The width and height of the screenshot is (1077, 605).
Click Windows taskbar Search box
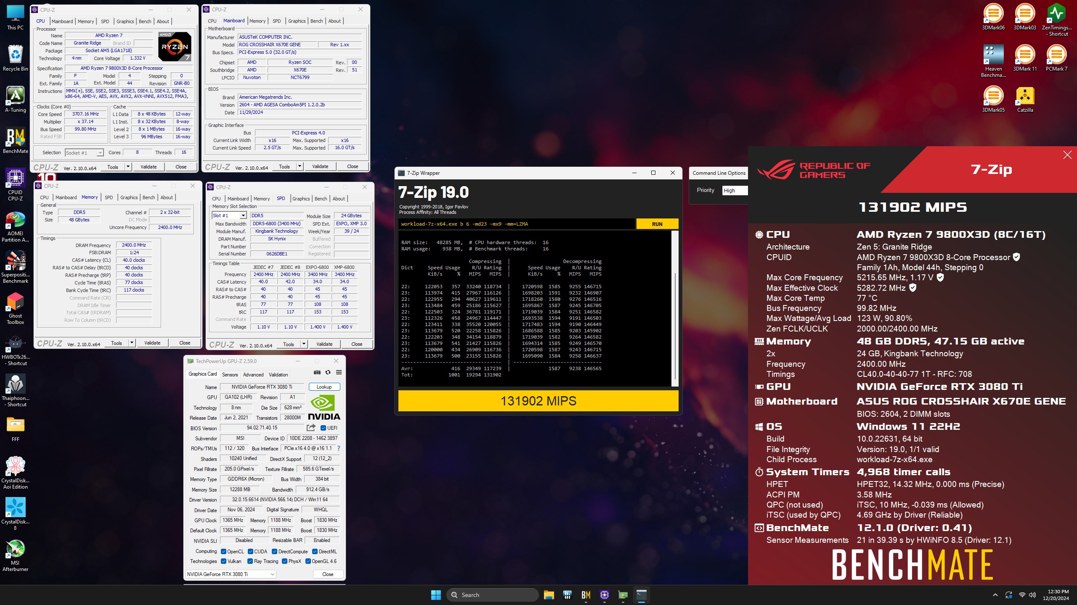point(493,595)
